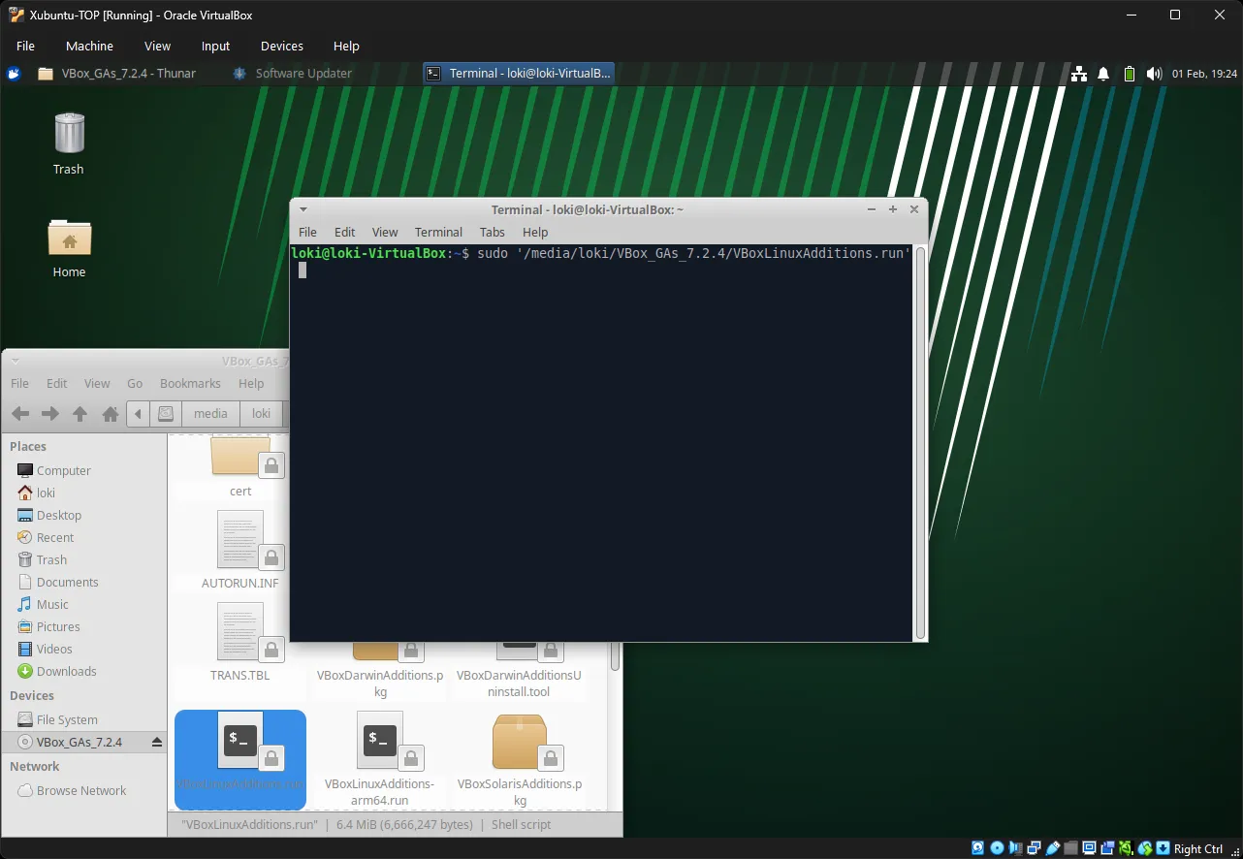Click the home icon in Thunar toolbar
The image size is (1243, 859).
(111, 414)
